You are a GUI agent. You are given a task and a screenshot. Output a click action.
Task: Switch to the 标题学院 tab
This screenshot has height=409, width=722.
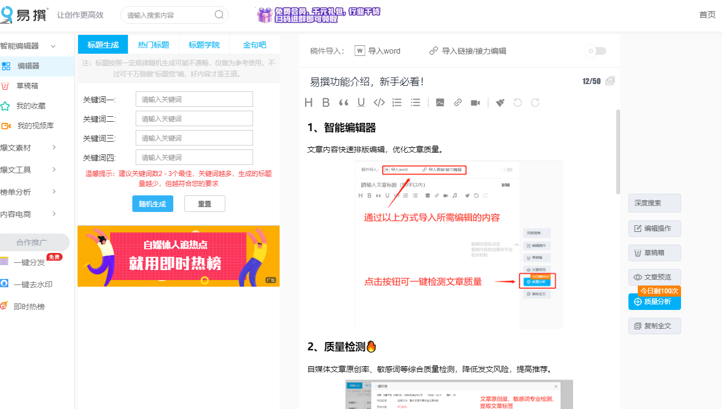[204, 45]
